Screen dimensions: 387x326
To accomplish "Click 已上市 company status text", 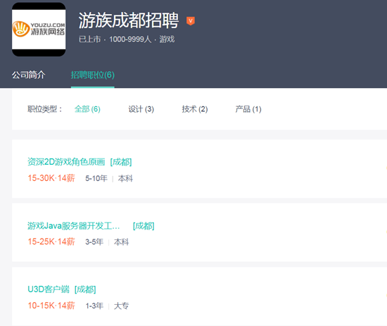I will click(x=90, y=39).
